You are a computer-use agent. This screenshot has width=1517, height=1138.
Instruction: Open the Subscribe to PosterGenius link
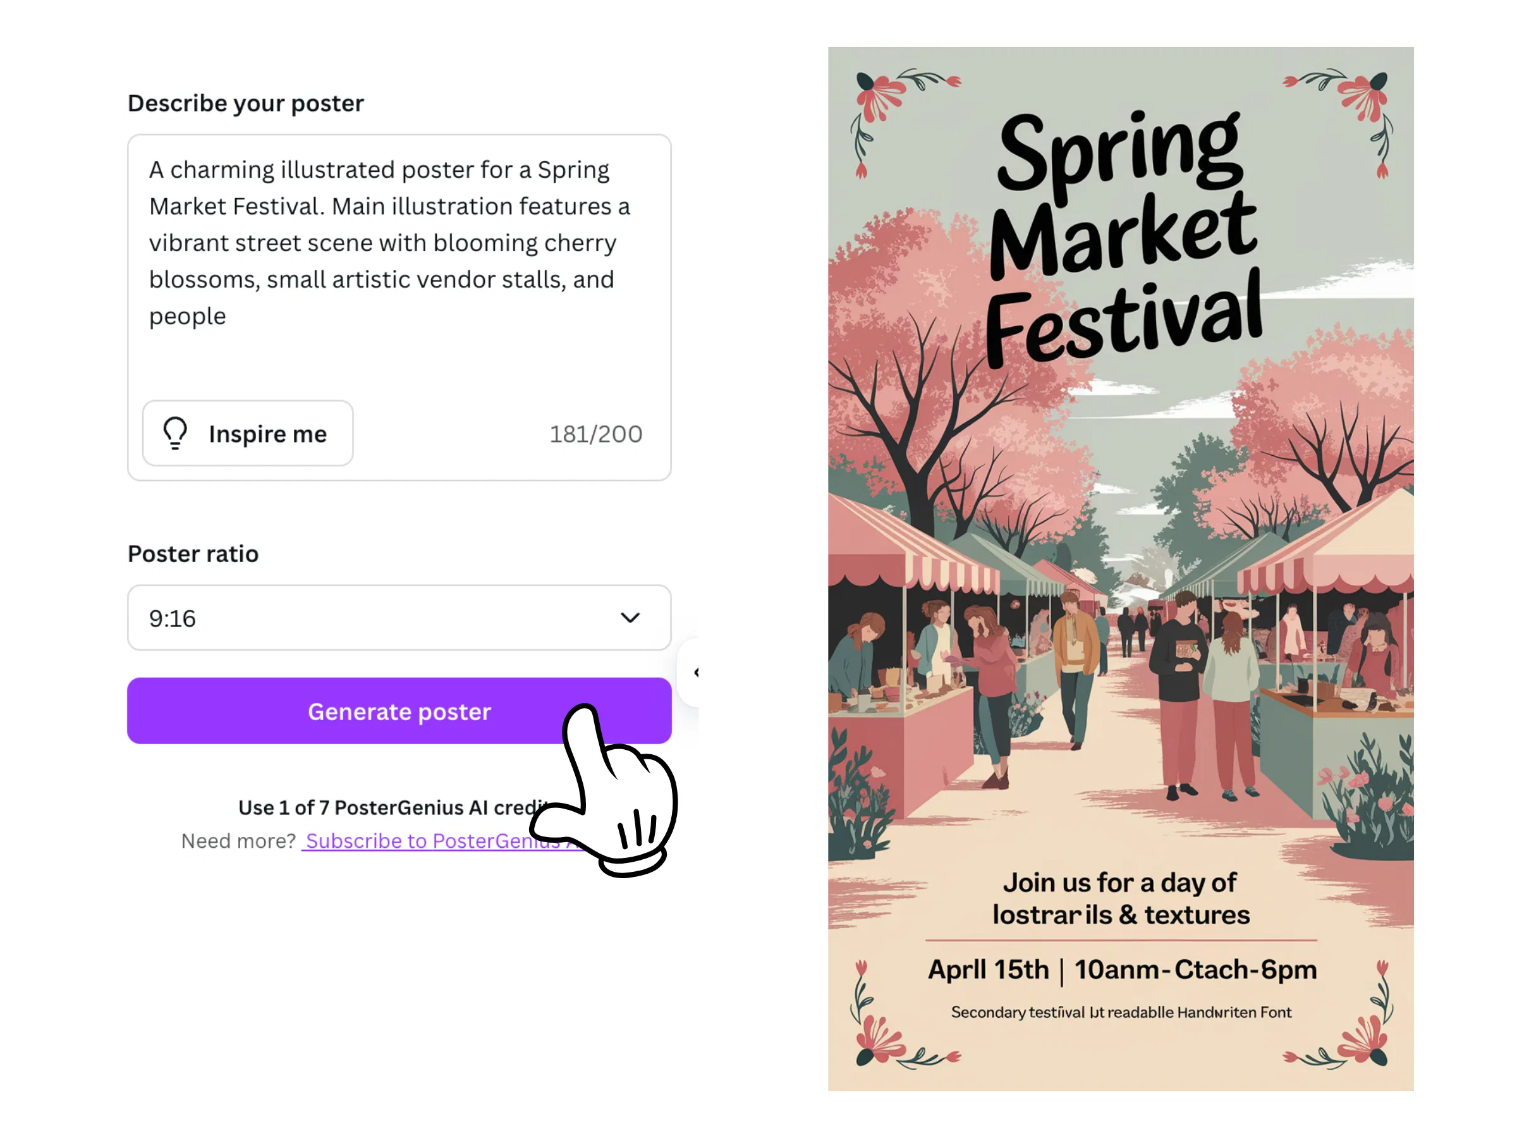439,840
